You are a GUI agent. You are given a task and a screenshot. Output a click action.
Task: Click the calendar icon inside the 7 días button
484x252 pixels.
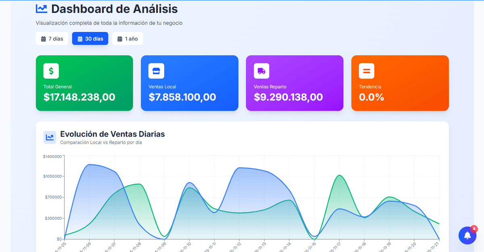(43, 38)
